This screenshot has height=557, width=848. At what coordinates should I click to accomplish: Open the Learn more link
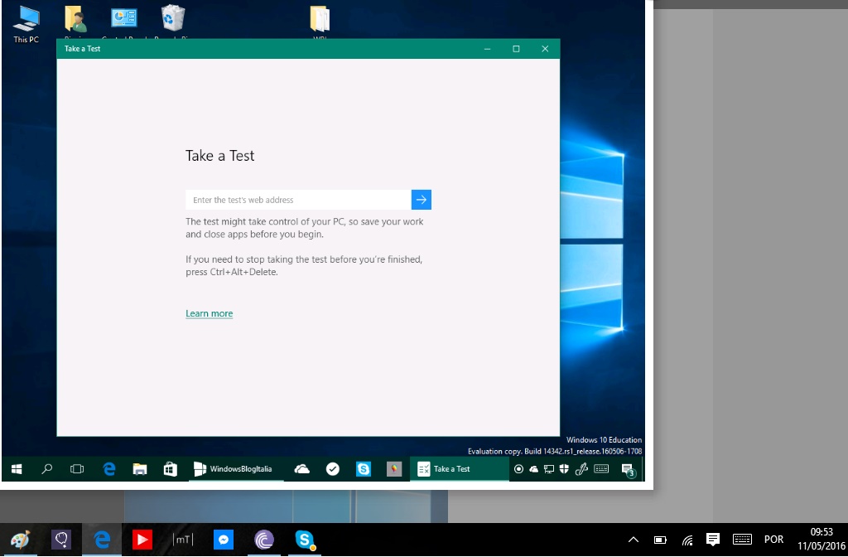[x=209, y=313]
